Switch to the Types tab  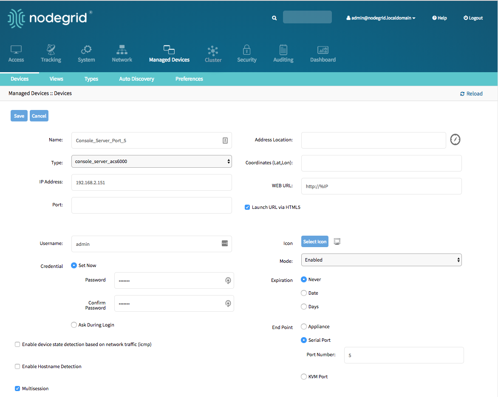click(91, 79)
